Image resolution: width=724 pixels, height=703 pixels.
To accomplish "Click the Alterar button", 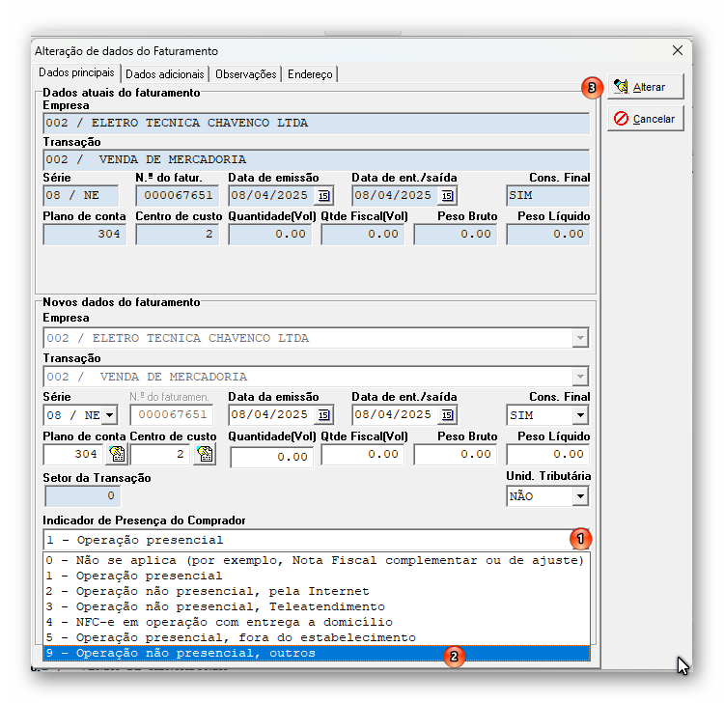I will point(645,87).
